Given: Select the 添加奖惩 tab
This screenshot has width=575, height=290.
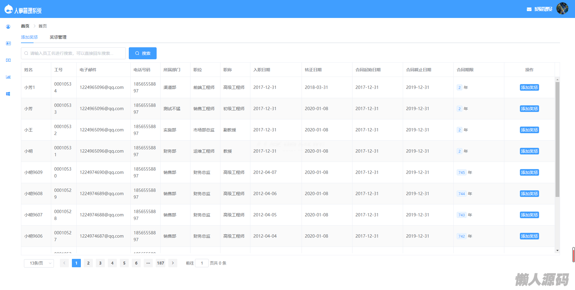Looking at the screenshot, I should tap(29, 37).
